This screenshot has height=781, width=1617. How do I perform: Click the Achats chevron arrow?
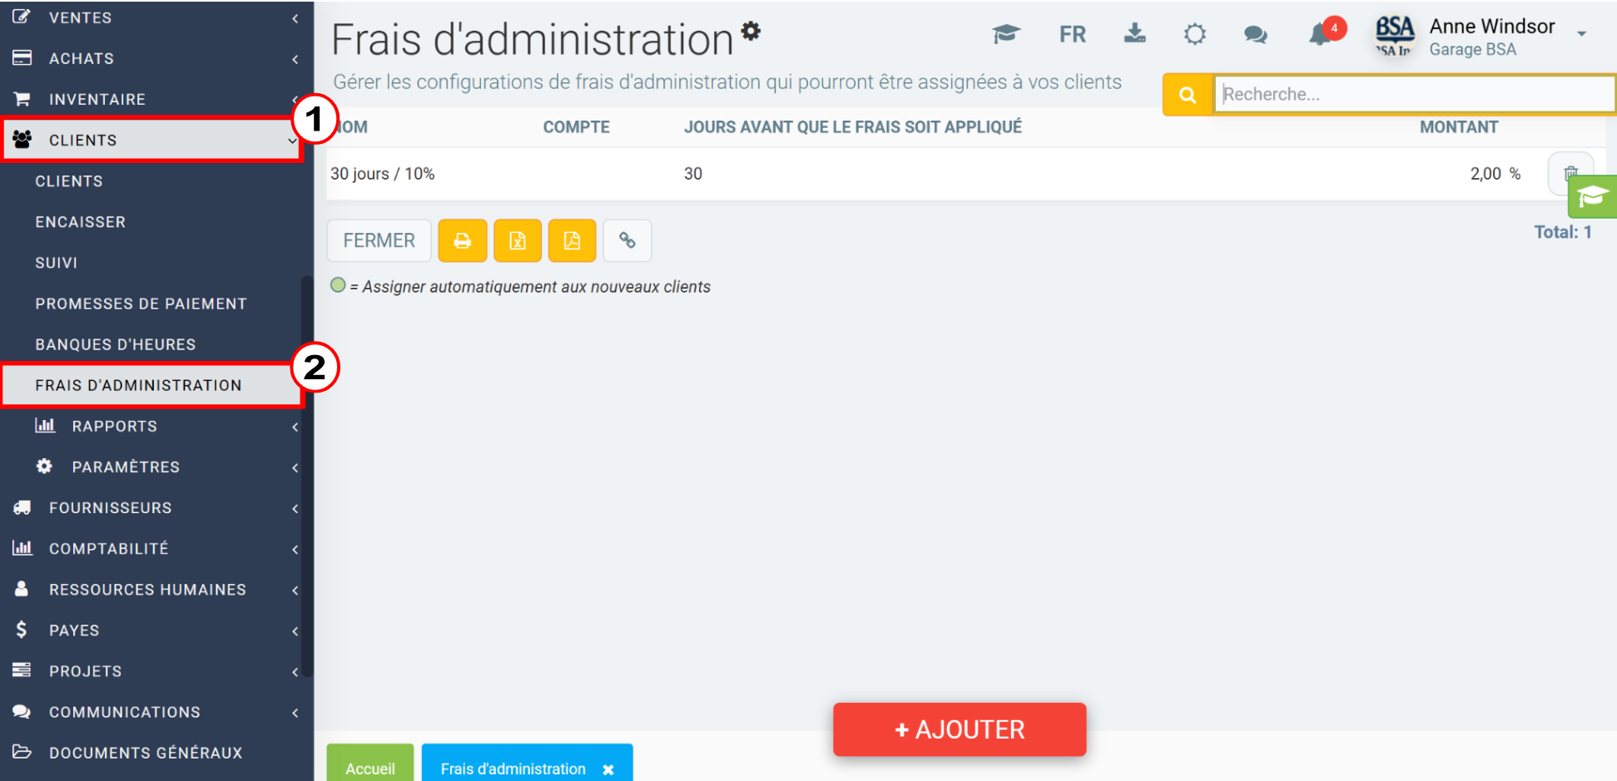295,59
